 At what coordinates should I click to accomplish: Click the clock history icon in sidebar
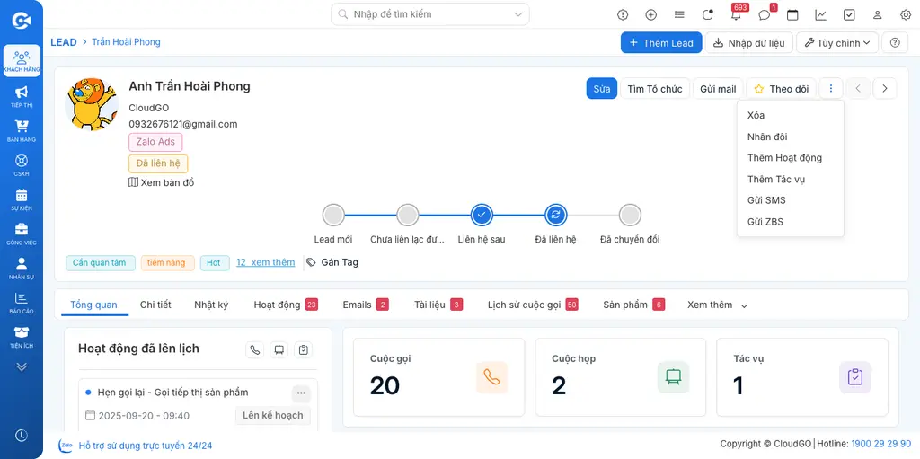[x=22, y=436]
